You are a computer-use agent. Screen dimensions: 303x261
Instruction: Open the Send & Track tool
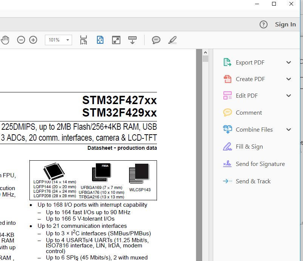click(253, 181)
